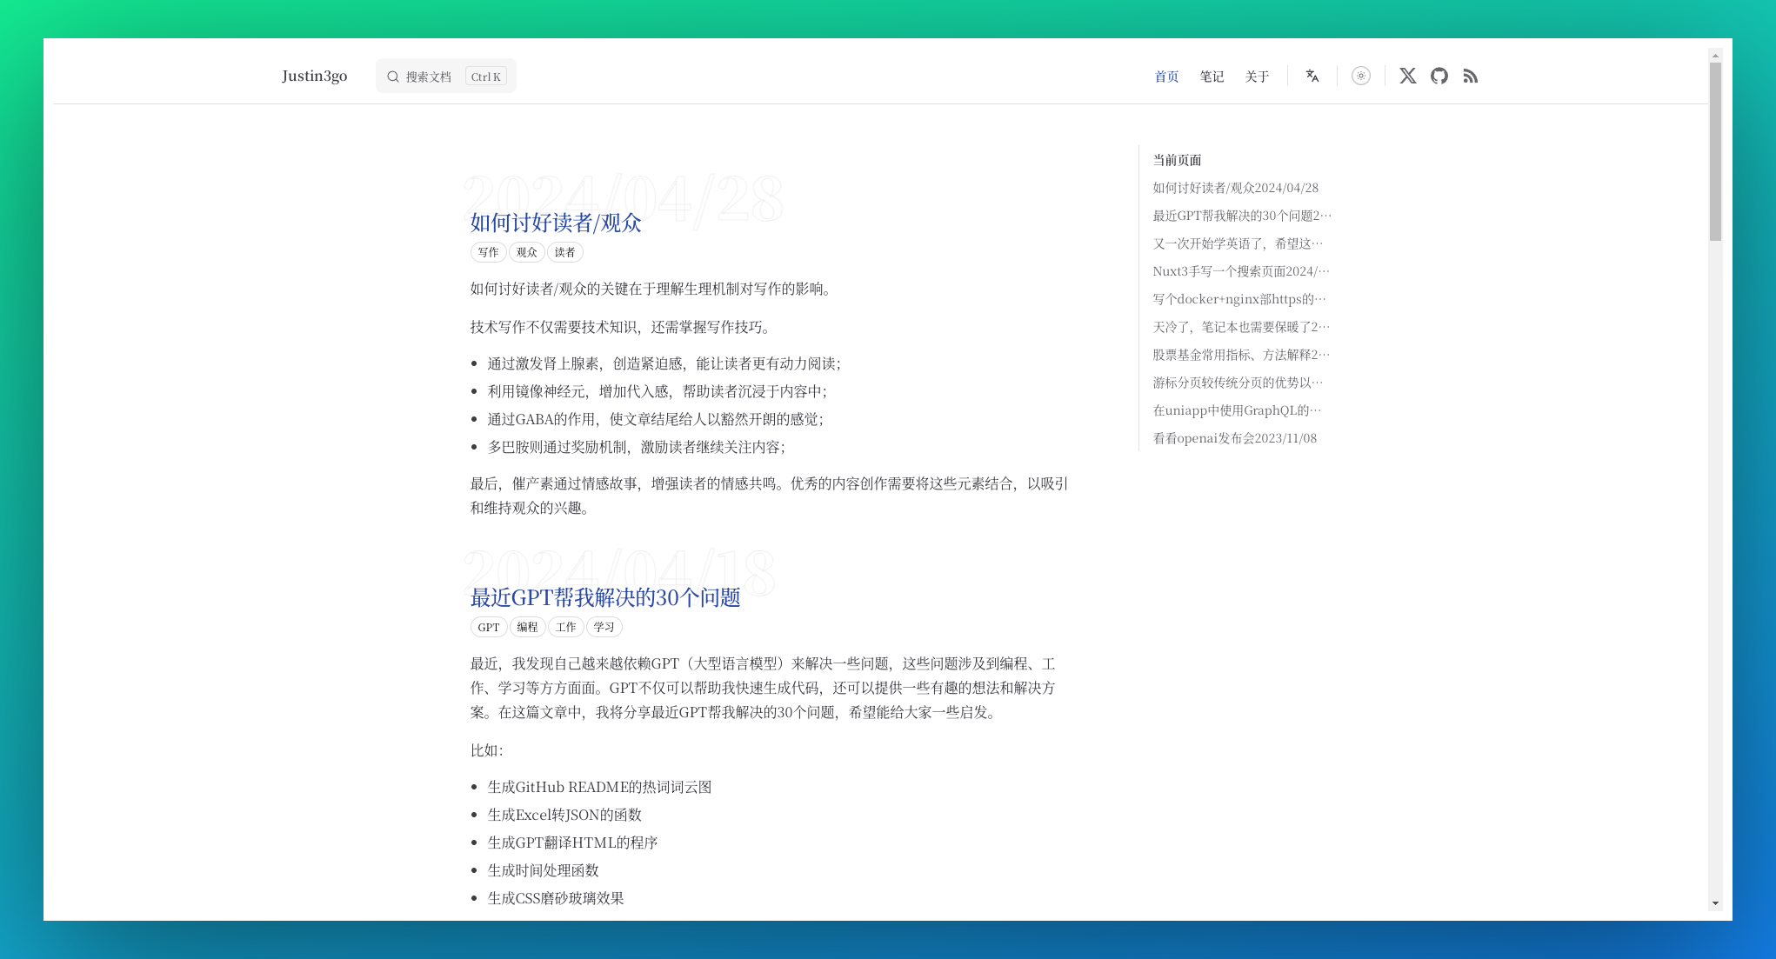1776x959 pixels.
Task: Toggle the light/dark theme button
Action: [1361, 77]
